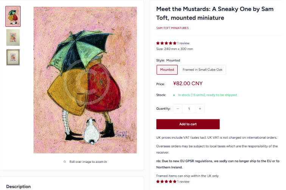Decrease quantity with the minus button

pos(178,109)
